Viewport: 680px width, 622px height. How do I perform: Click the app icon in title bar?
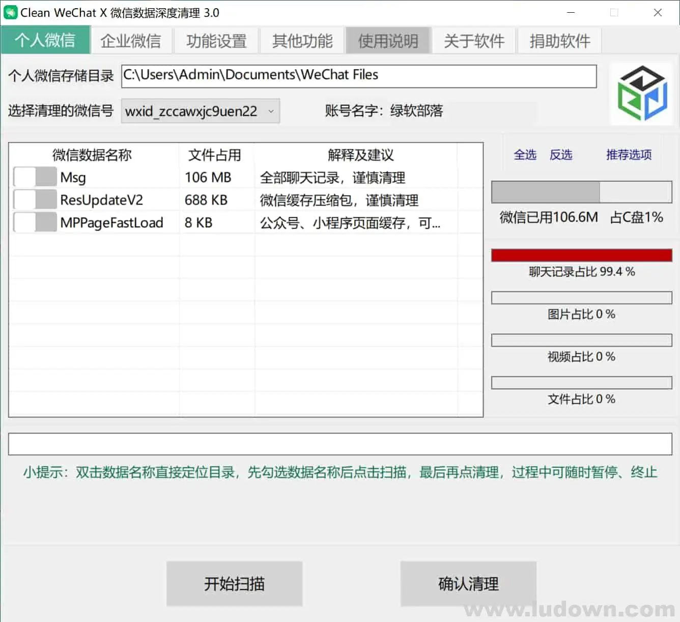point(10,13)
